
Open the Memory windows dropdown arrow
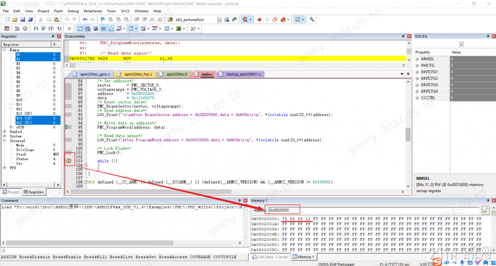[x=136, y=29]
